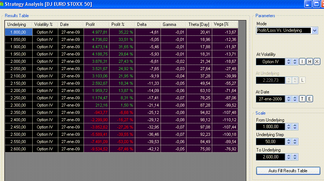Click delta value -42,12
Screen dimensions: 324x181
[x=148, y=149]
